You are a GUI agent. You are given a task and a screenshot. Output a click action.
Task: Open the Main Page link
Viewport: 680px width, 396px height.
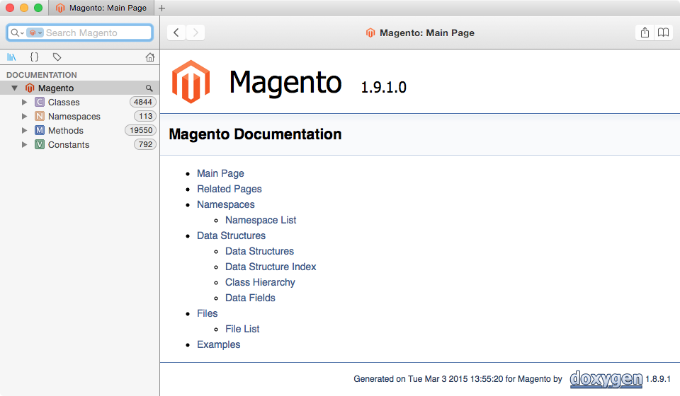tap(220, 173)
